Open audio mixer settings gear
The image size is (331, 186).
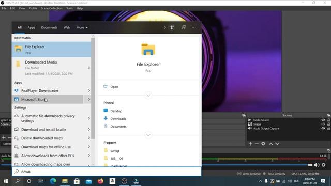324,165
